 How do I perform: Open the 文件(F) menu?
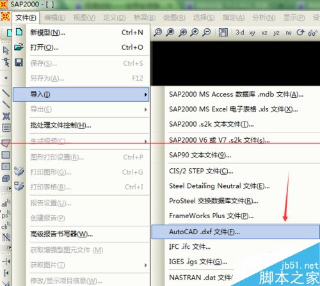click(x=26, y=17)
